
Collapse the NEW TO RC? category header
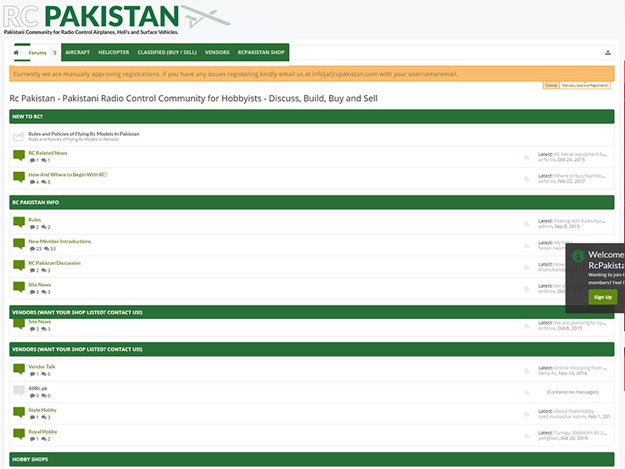312,116
